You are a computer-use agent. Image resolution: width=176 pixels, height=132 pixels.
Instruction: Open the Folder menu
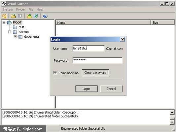point(20,10)
